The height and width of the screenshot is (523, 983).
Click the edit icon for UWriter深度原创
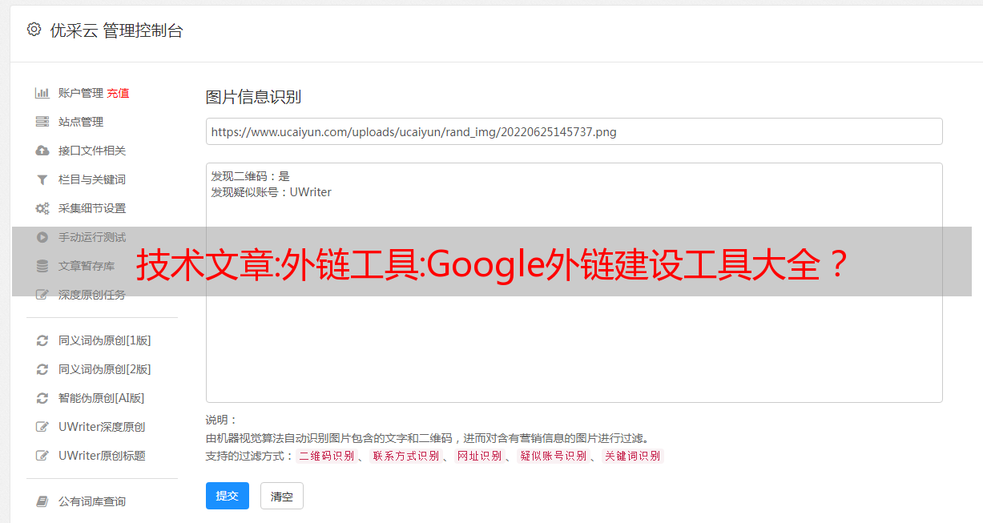(x=42, y=427)
